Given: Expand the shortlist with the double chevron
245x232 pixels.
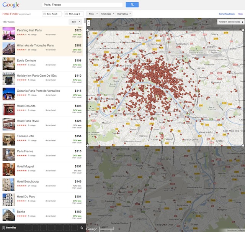Looking at the screenshot, I should [x=82, y=228].
